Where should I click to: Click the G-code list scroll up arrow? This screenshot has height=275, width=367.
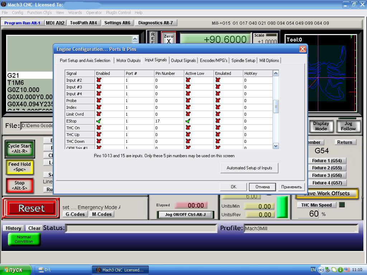click(135, 39)
